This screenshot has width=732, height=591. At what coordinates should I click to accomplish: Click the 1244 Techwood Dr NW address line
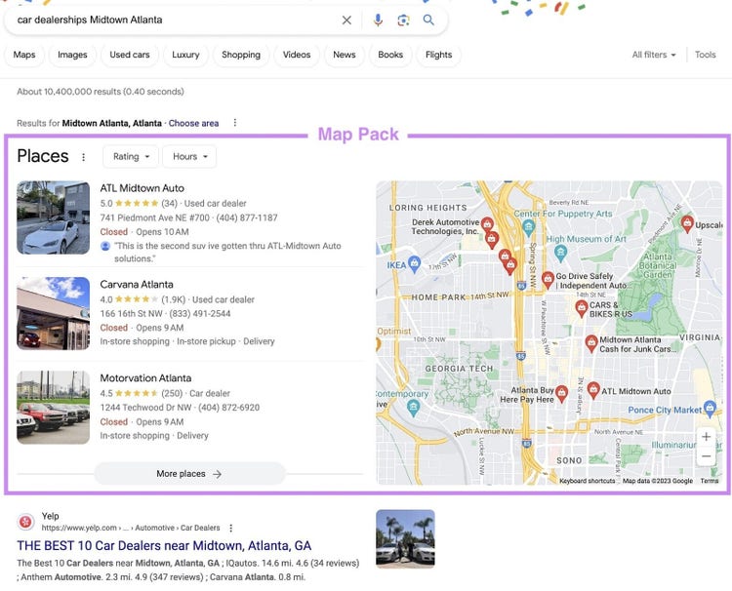(x=145, y=408)
